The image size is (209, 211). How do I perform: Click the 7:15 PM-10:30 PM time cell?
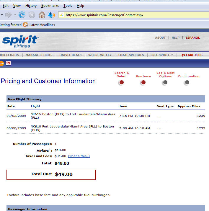[x=134, y=116]
